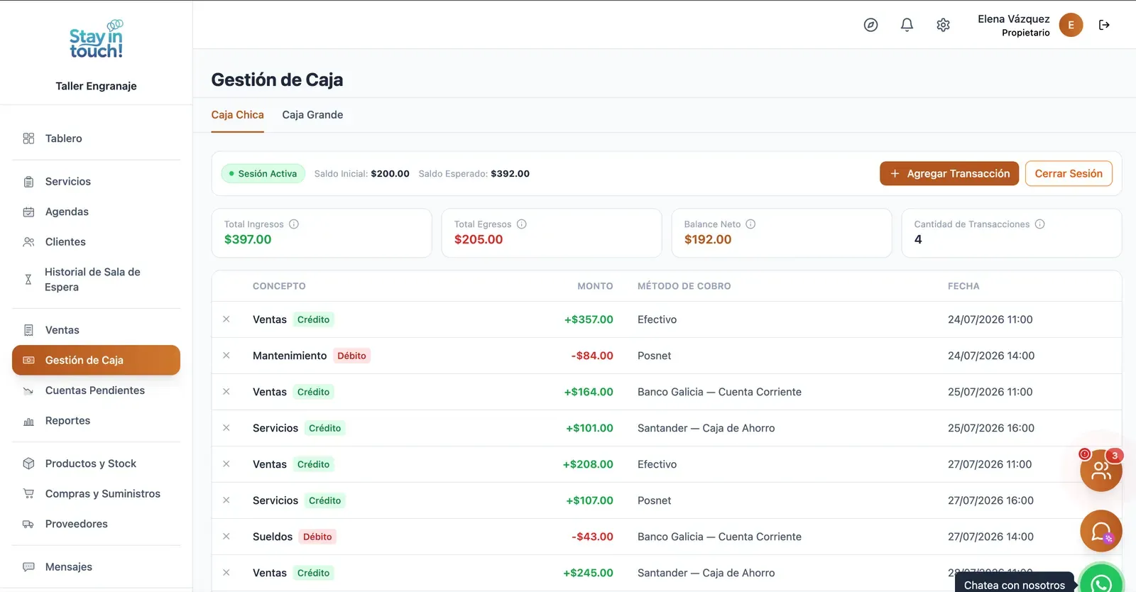Open Cuentas Pendientes in the sidebar
Image resolution: width=1136 pixels, height=592 pixels.
point(96,390)
